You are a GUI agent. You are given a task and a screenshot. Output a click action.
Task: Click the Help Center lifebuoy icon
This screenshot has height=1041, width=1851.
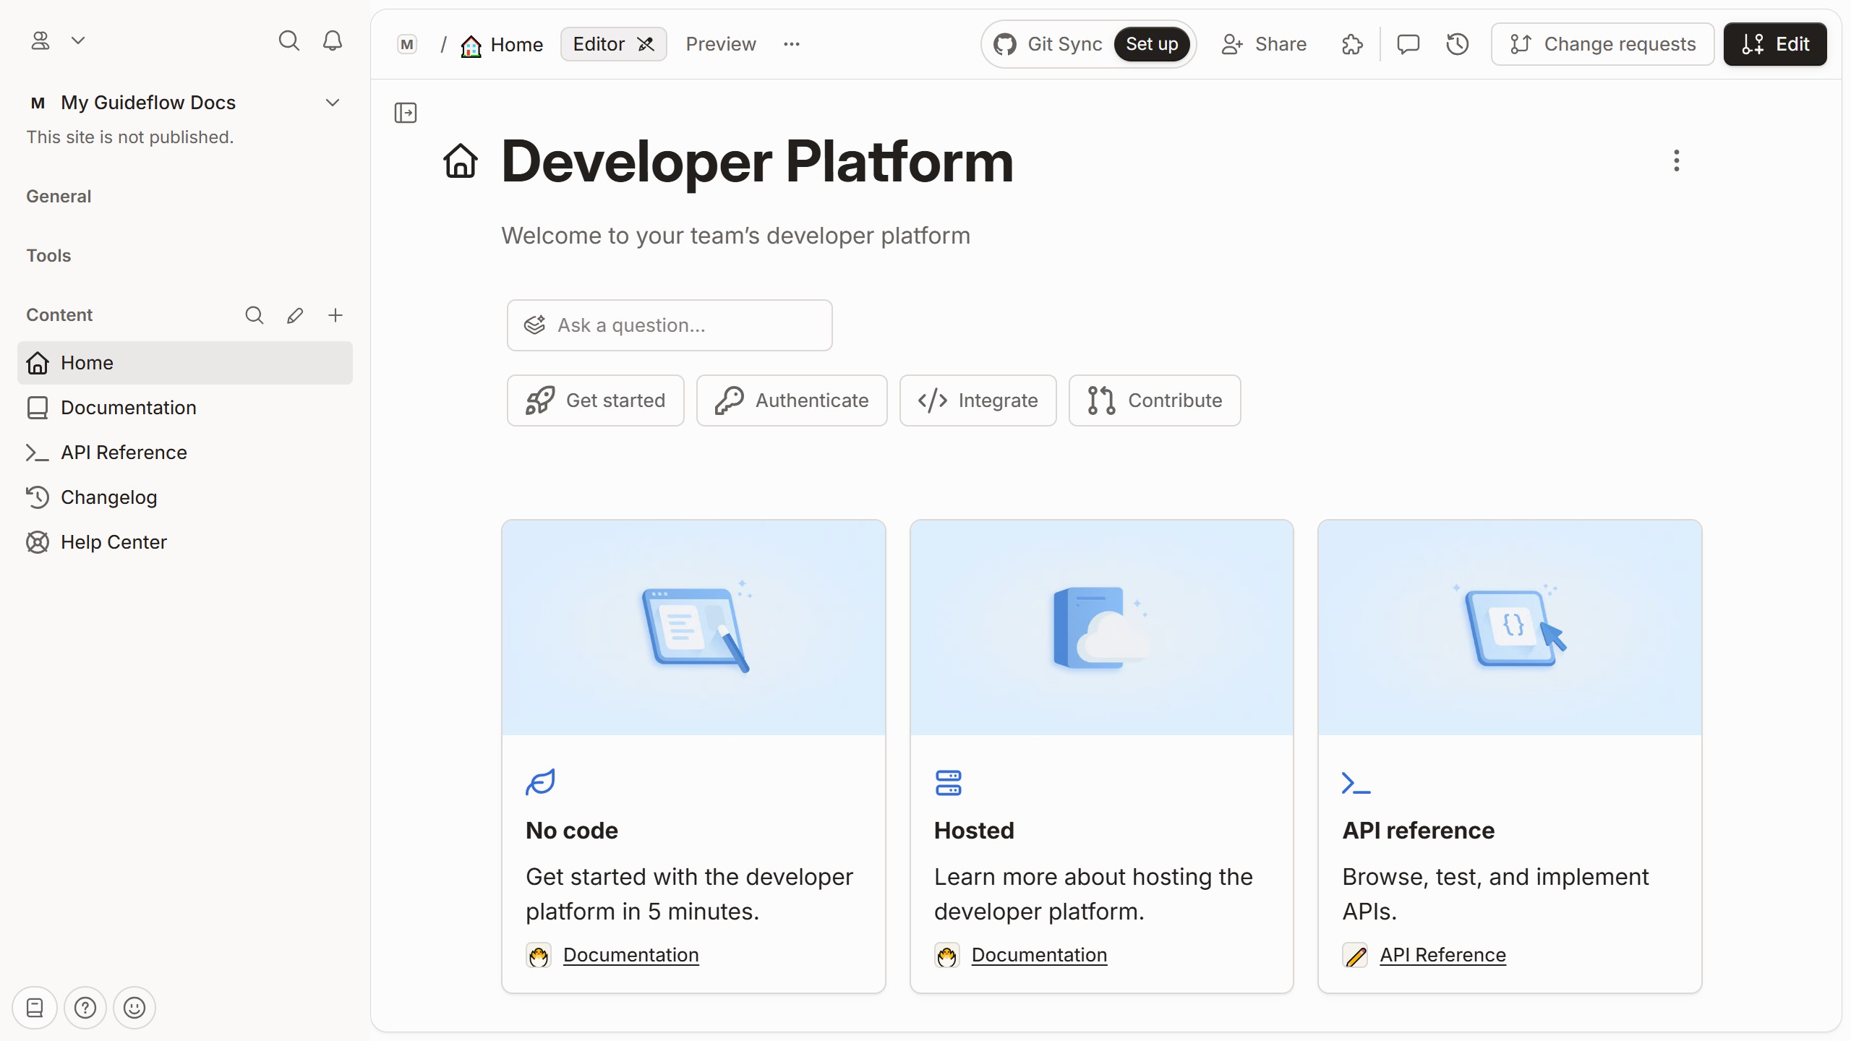(37, 542)
